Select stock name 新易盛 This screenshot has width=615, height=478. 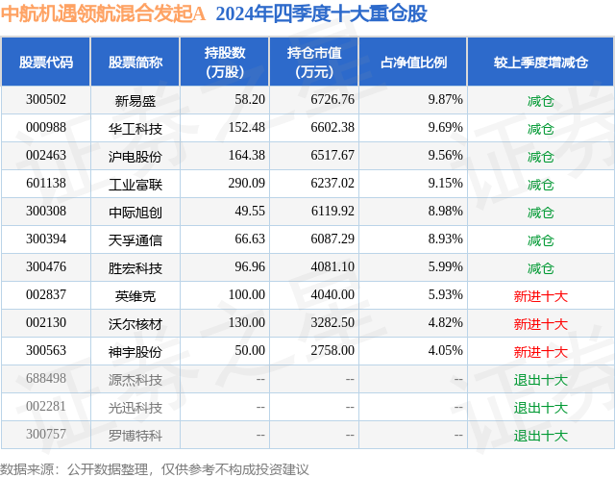pos(135,101)
